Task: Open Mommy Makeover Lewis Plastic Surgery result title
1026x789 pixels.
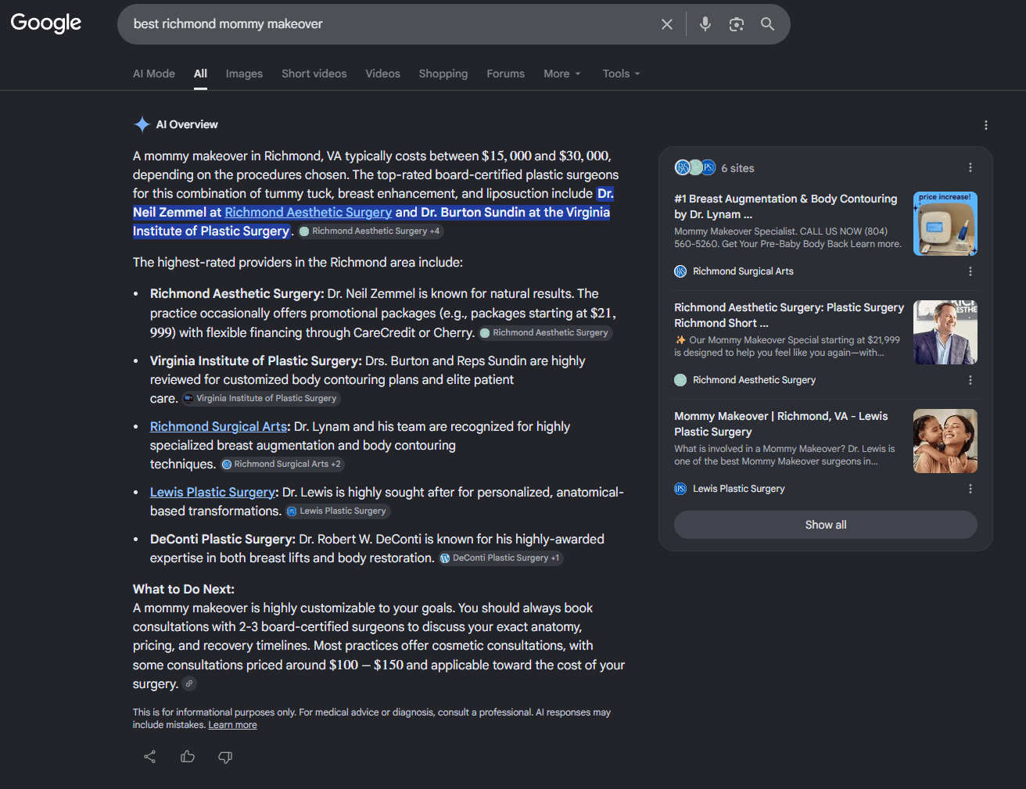Action: coord(781,424)
